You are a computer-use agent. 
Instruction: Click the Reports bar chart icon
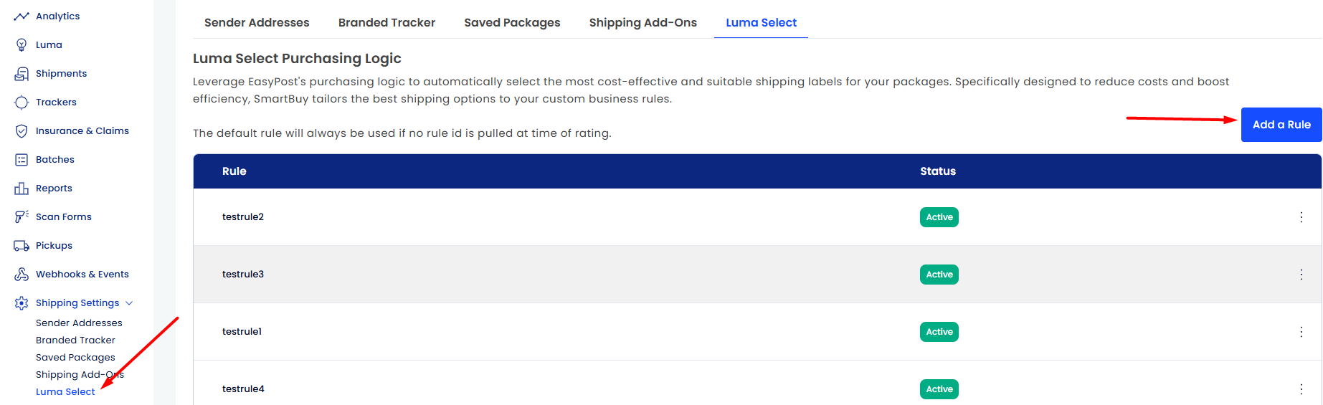[22, 188]
